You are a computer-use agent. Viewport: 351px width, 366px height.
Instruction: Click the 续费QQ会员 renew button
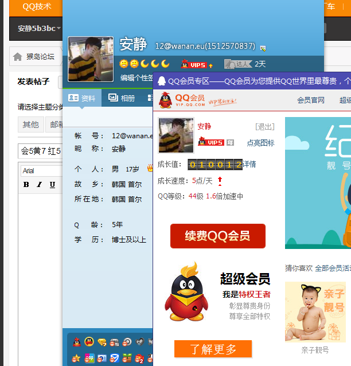218,236
